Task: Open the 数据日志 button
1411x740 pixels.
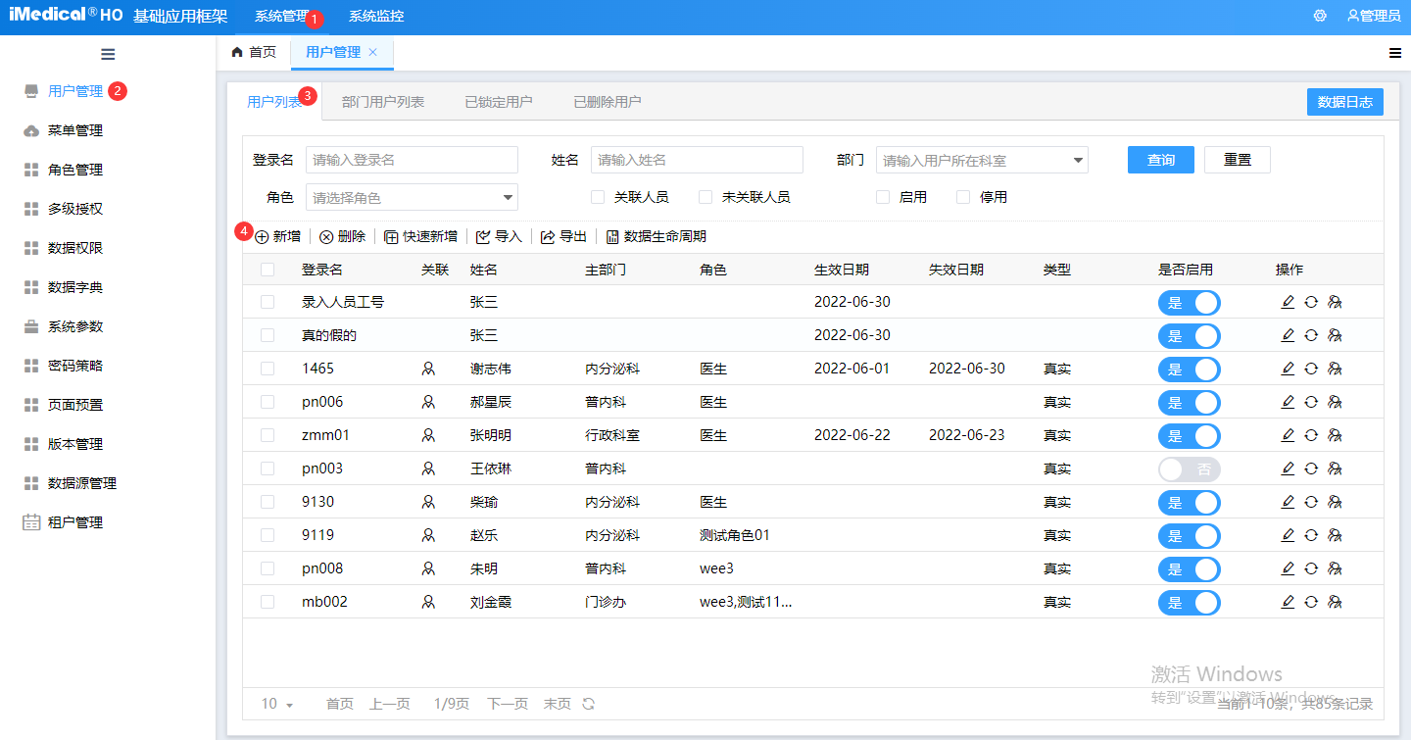Action: (1345, 102)
